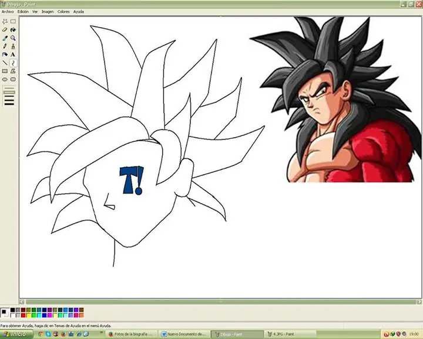Set fourth line width option
Viewport: 423px width, 339px height.
pos(9,100)
